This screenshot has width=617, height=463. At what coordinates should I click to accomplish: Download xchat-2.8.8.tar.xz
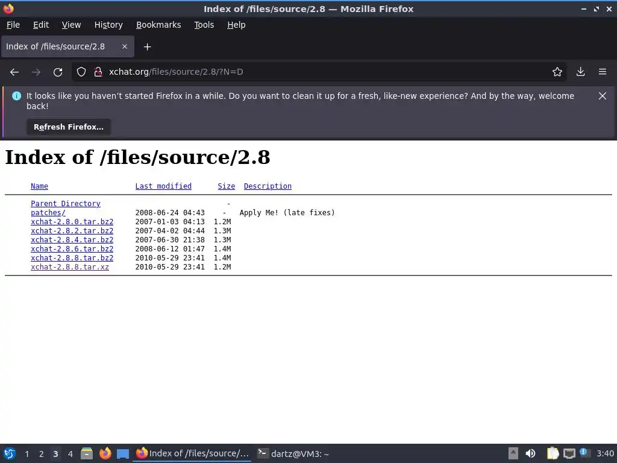click(x=70, y=267)
